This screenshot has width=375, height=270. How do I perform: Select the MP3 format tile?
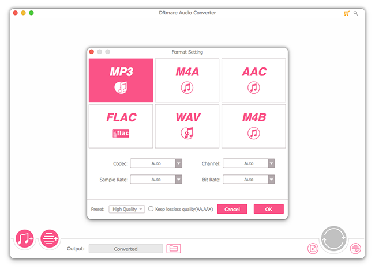121,80
